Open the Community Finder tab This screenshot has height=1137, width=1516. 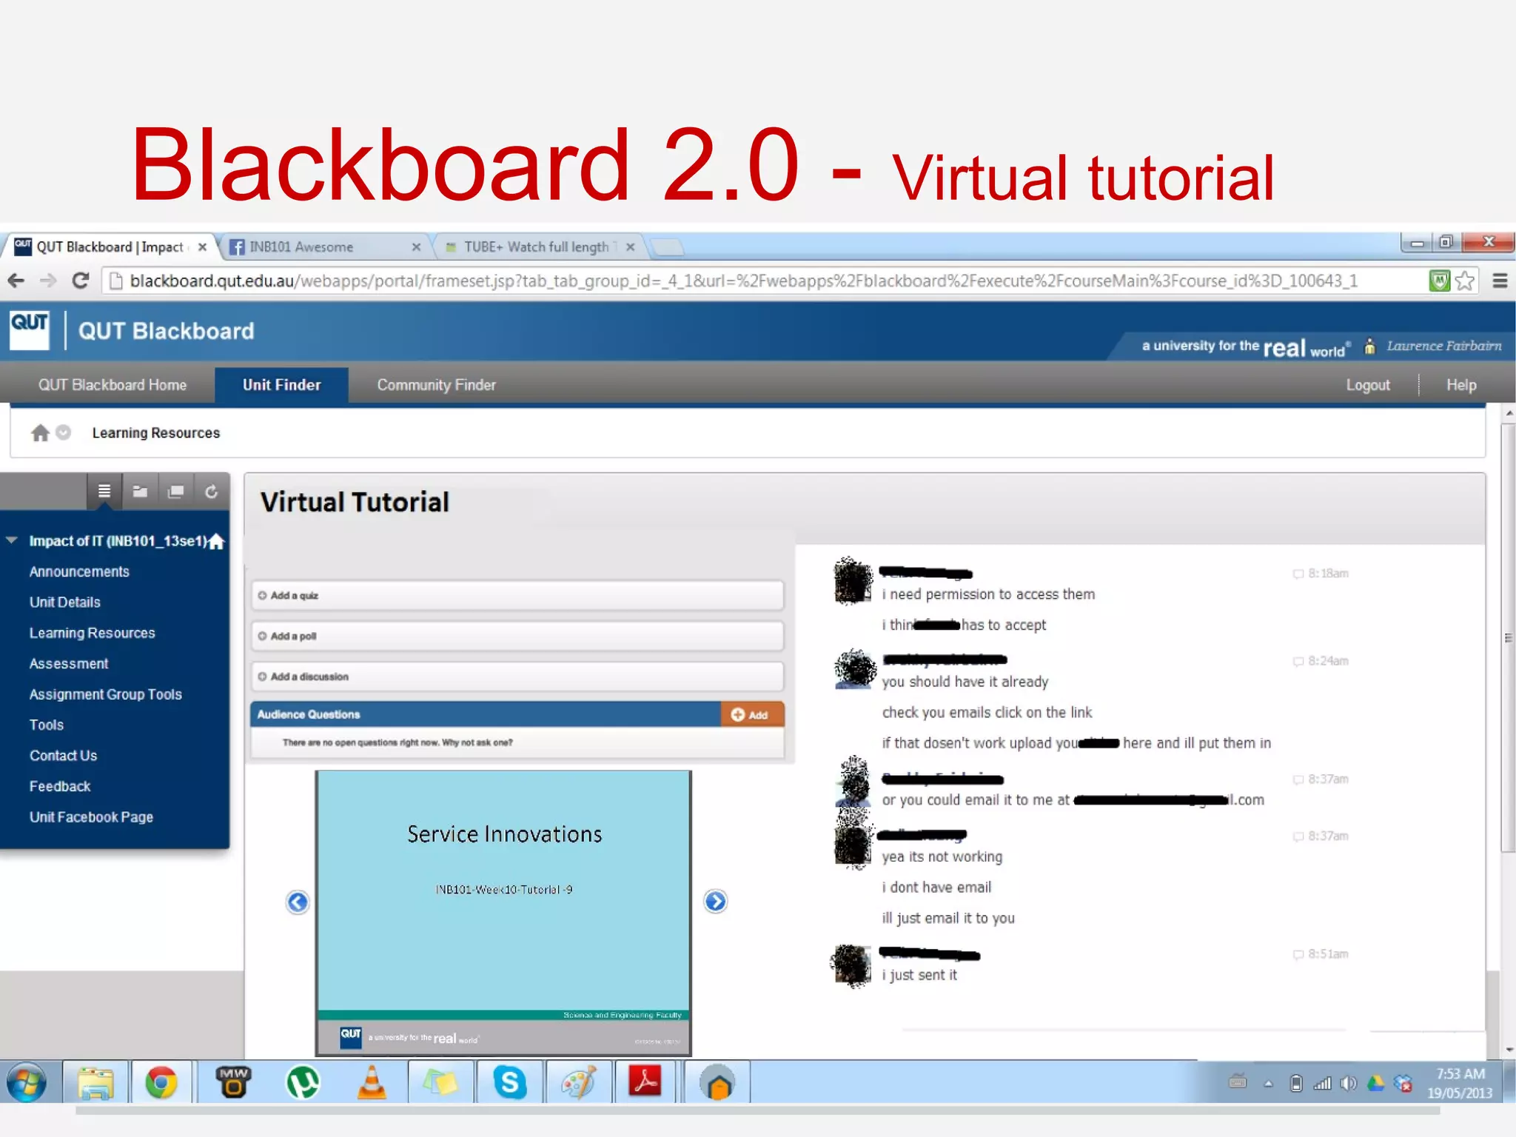pyautogui.click(x=436, y=385)
